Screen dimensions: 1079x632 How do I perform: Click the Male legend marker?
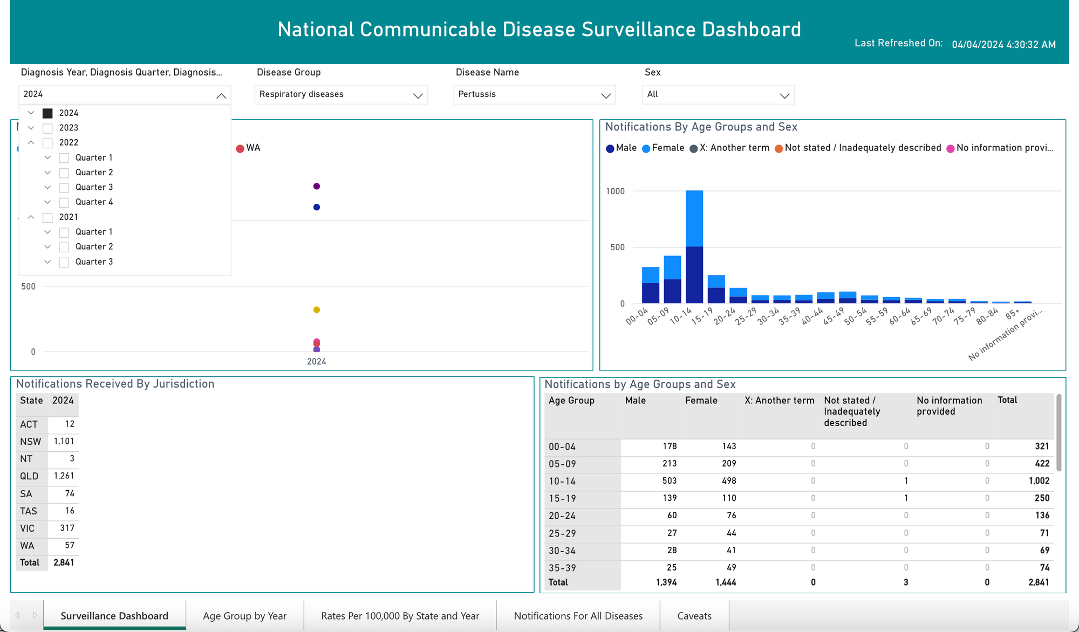(610, 148)
